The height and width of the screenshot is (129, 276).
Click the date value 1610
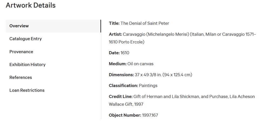(125, 53)
